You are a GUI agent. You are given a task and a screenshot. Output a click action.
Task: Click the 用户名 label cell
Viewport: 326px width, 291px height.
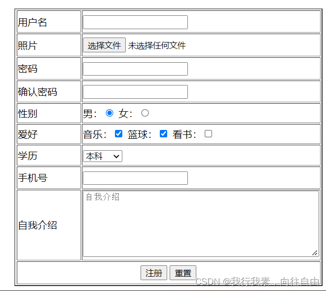click(x=49, y=22)
